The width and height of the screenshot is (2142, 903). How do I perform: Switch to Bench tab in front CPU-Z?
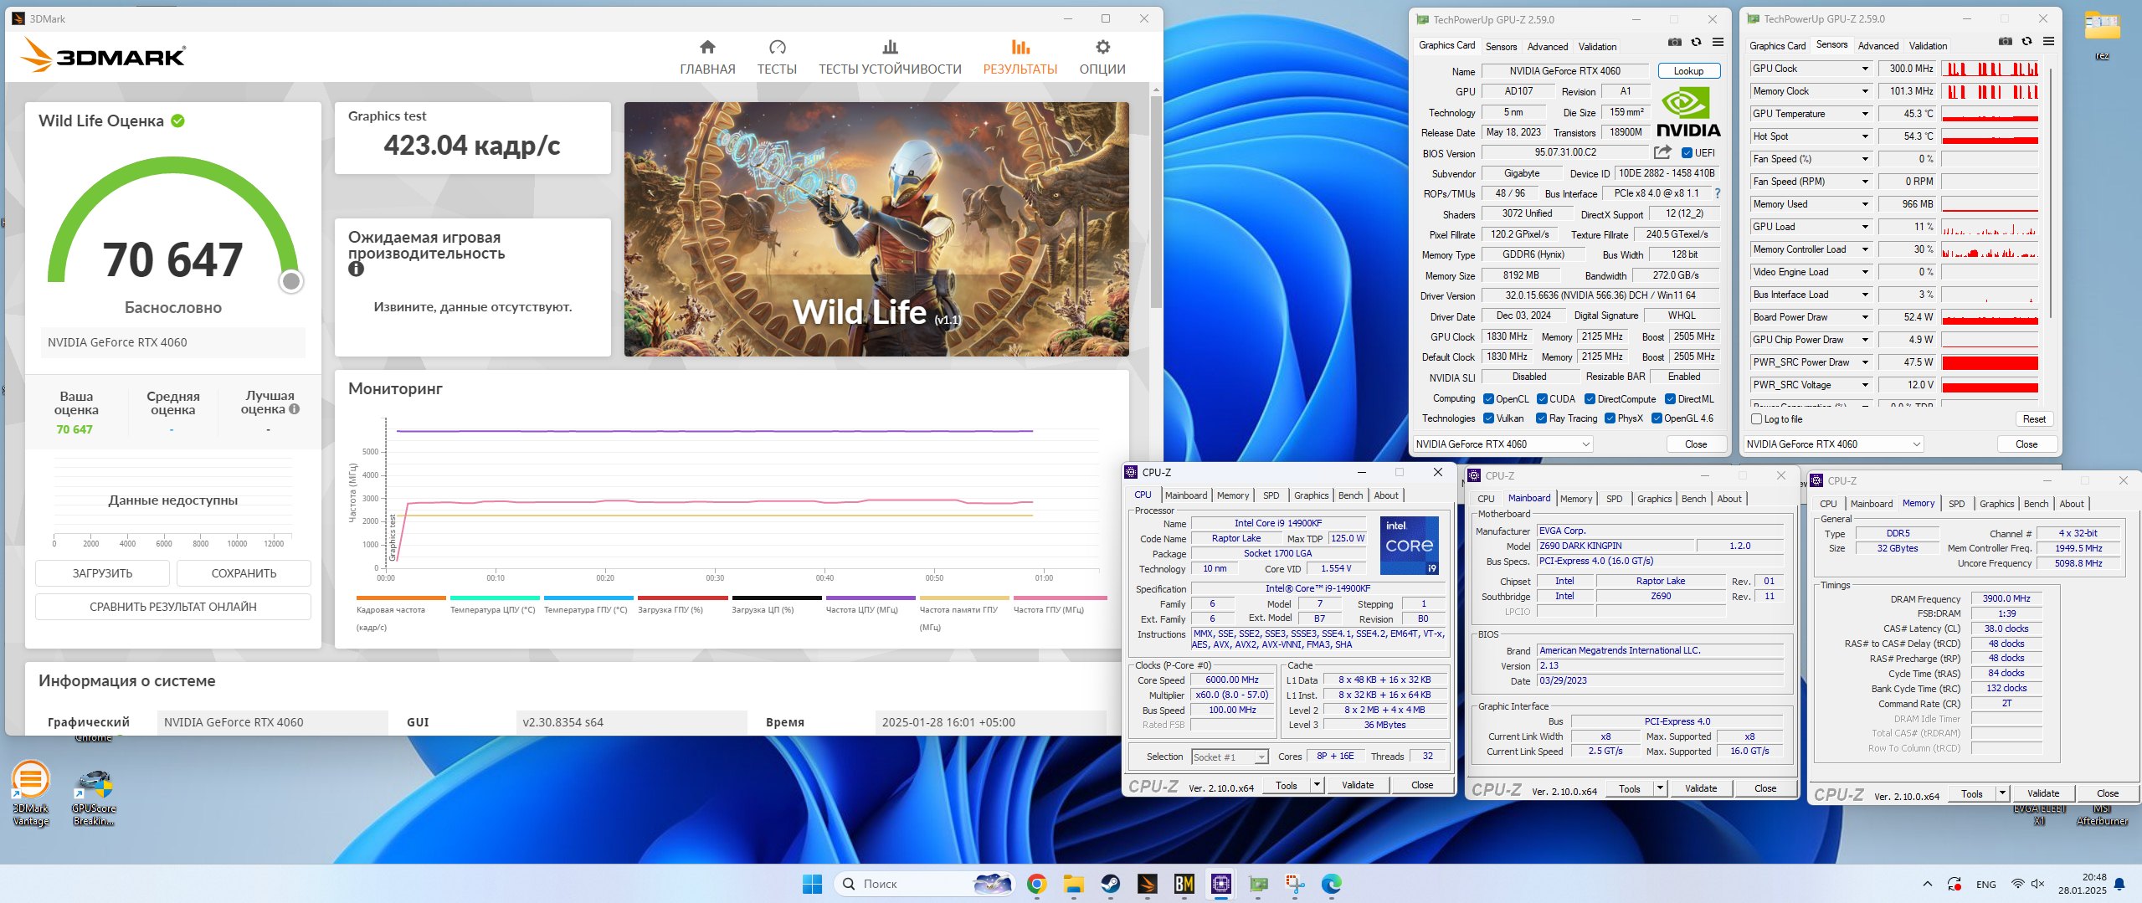pyautogui.click(x=1350, y=495)
